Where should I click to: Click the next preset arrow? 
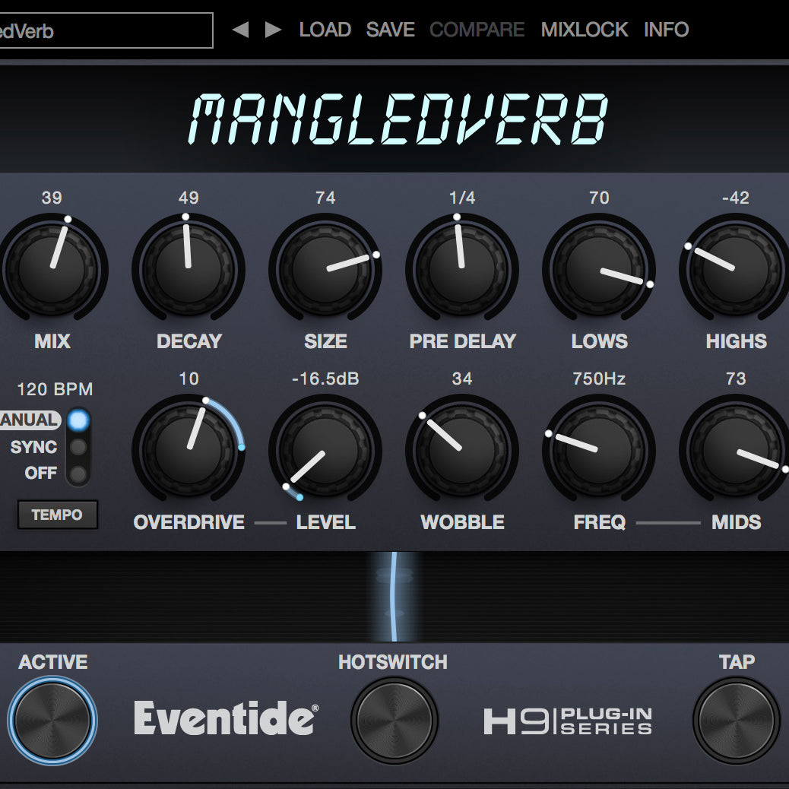[x=271, y=29]
